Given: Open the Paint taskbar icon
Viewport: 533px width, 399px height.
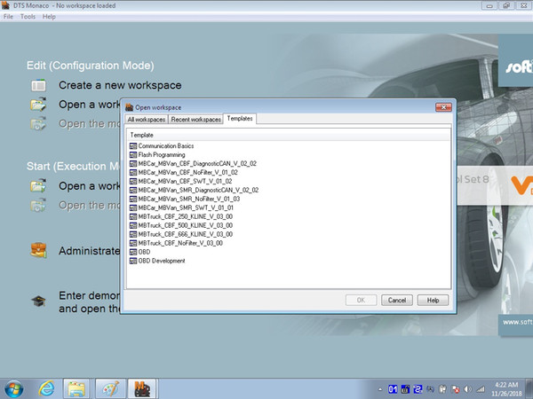Looking at the screenshot, I should point(110,389).
